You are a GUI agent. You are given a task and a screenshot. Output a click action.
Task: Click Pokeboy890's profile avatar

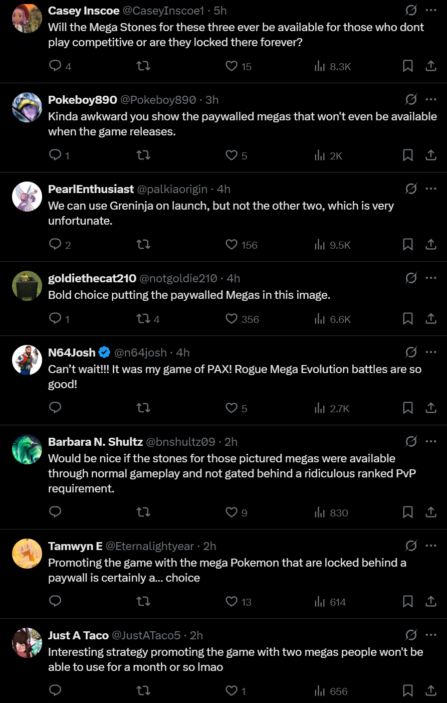tap(27, 107)
